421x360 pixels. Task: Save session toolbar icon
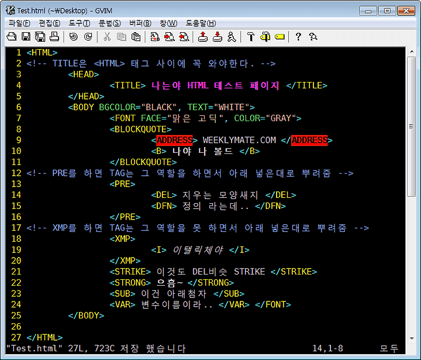[217, 36]
